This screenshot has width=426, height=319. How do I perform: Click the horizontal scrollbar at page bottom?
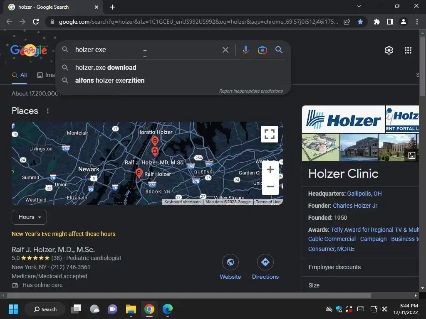tap(189, 295)
